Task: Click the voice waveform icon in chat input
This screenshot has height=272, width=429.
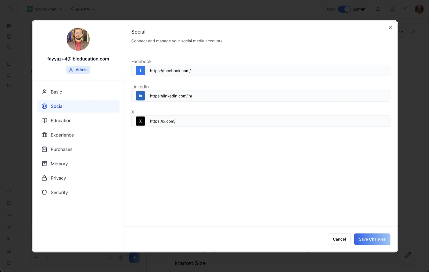Action: pyautogui.click(x=121, y=258)
